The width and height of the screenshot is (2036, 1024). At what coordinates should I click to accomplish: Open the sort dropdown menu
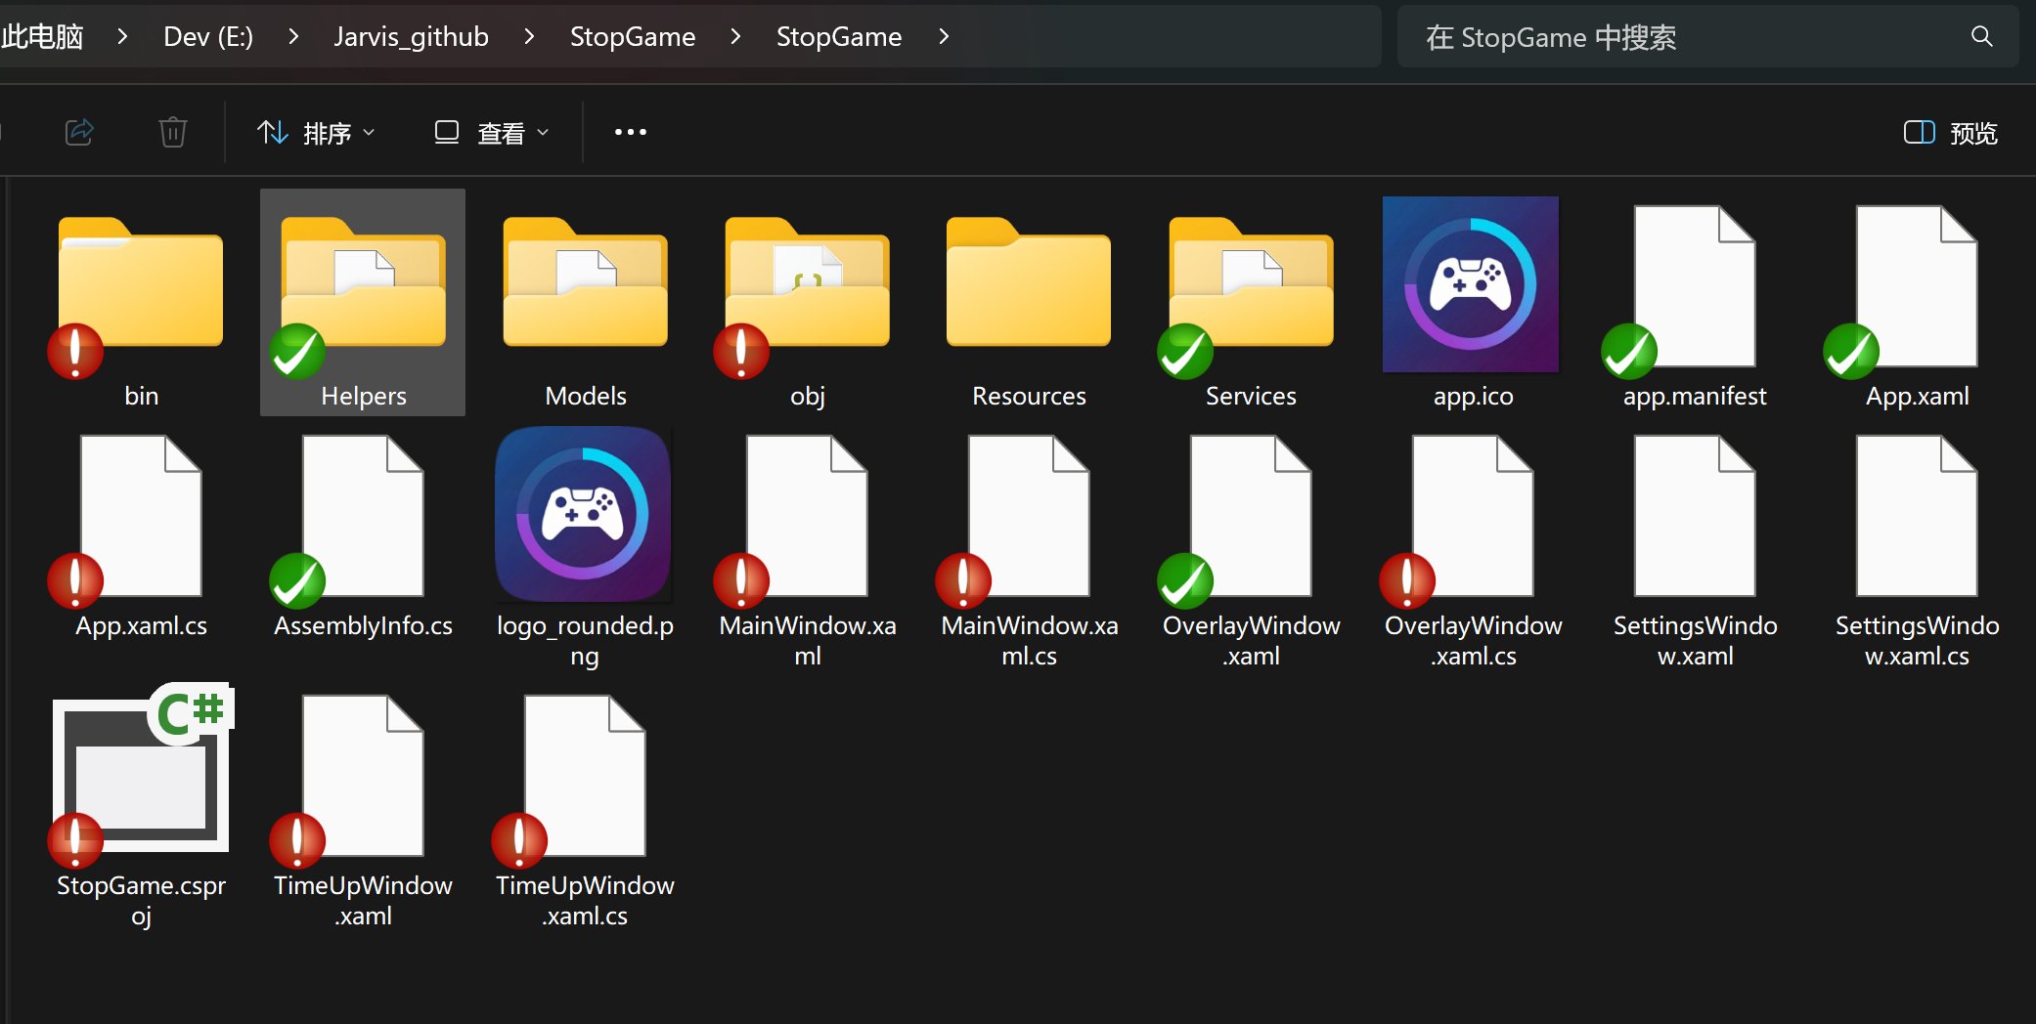click(316, 132)
